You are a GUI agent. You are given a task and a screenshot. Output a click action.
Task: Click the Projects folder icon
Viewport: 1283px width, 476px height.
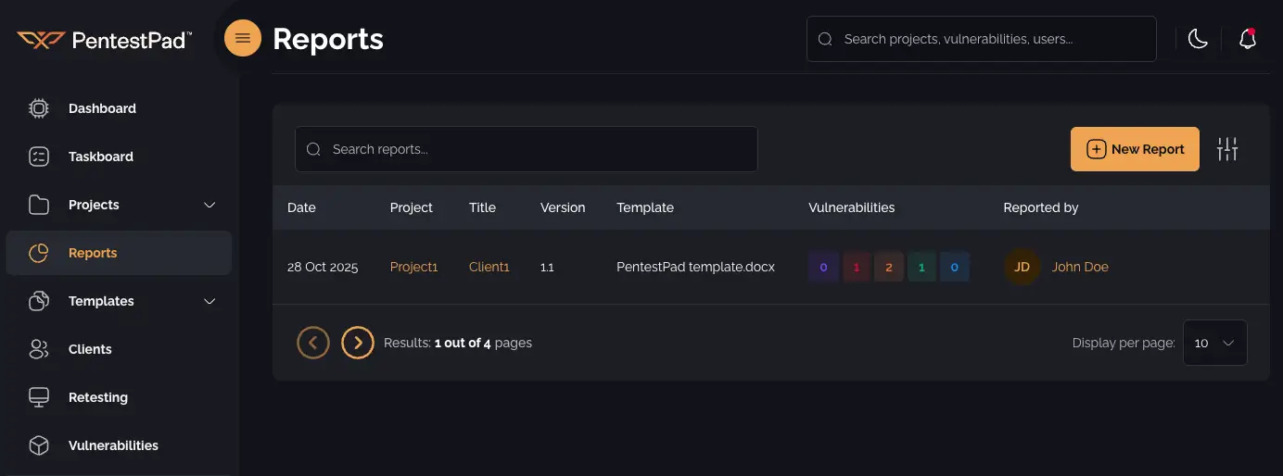click(x=39, y=205)
